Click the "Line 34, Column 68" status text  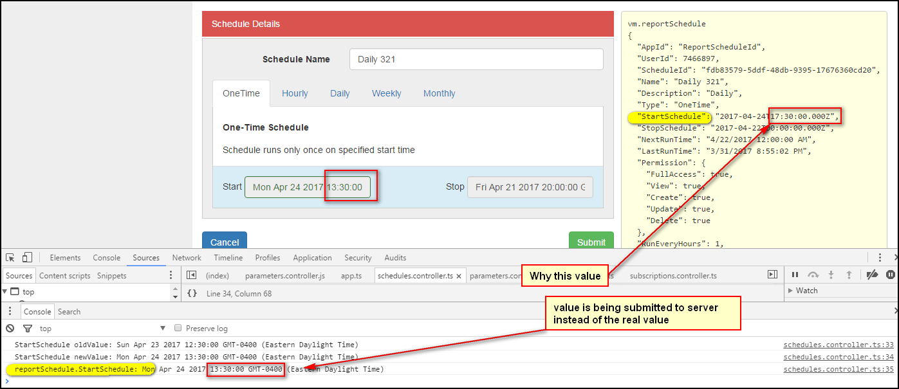pos(239,294)
